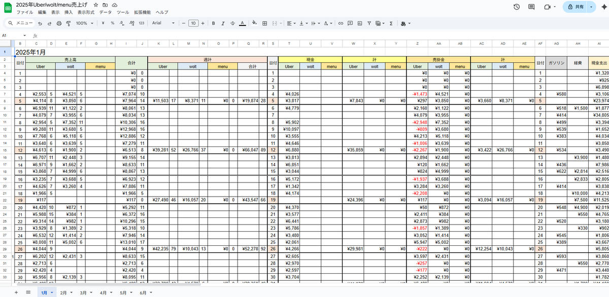Image resolution: width=609 pixels, height=297 pixels.
Task: Open the filter views dropdown
Action: [380, 23]
